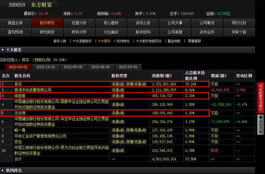Jump to 十大股东持股变动 link

coord(149,41)
